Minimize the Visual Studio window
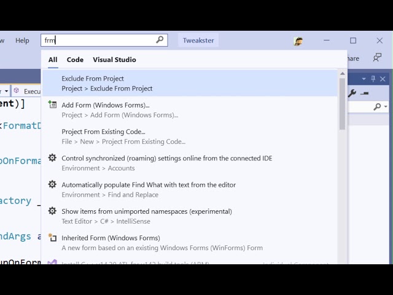 click(326, 40)
